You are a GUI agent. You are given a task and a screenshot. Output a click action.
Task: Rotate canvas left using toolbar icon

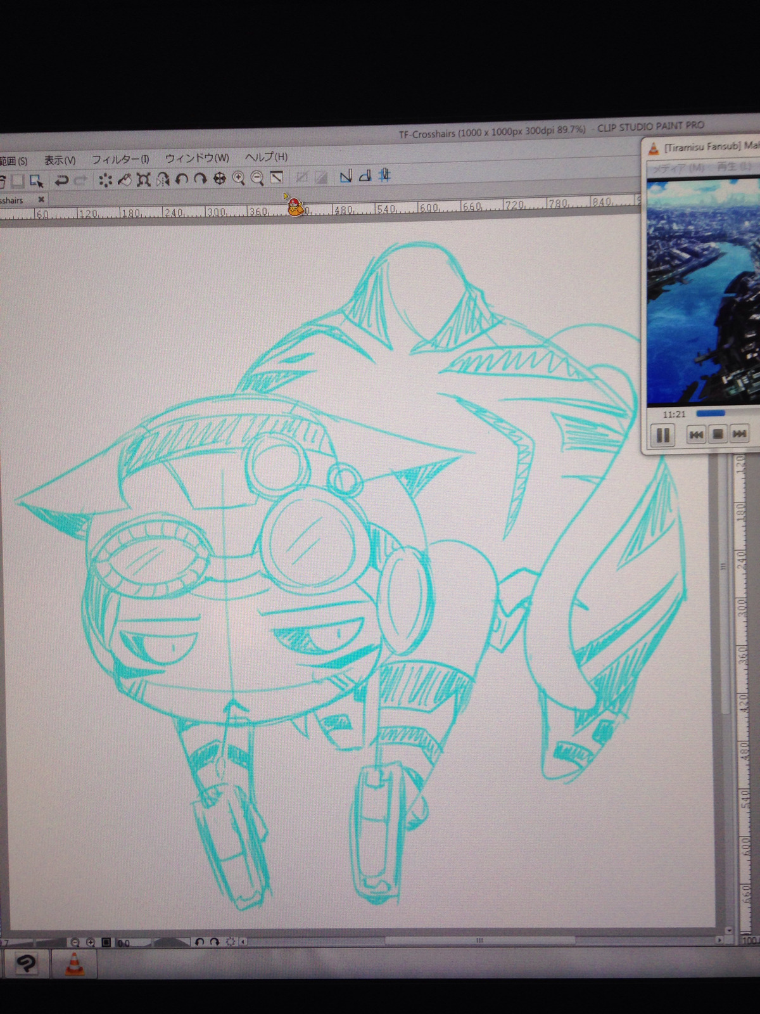coord(182,179)
